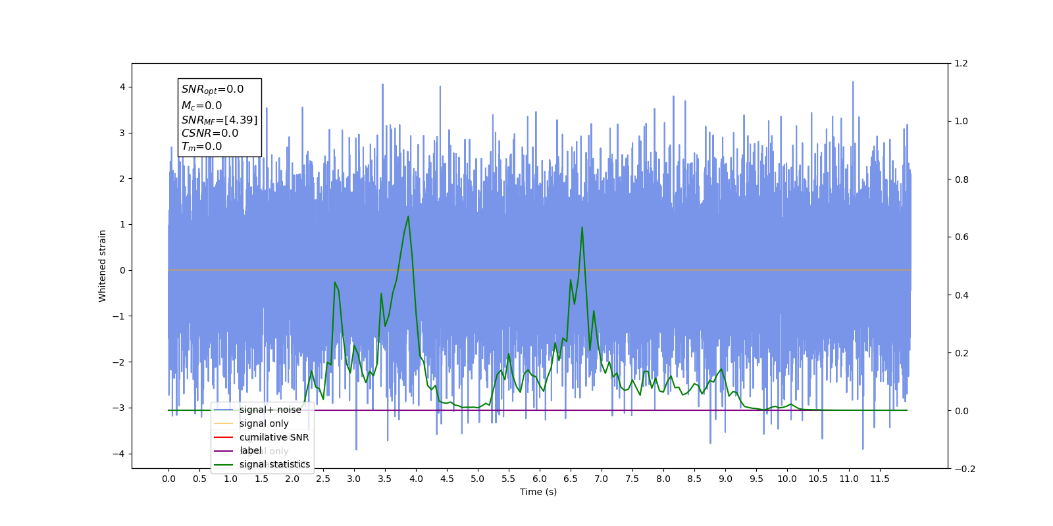Click the SNR_opt=0.0 annotation line
This screenshot has height=526, width=1053.
(213, 89)
